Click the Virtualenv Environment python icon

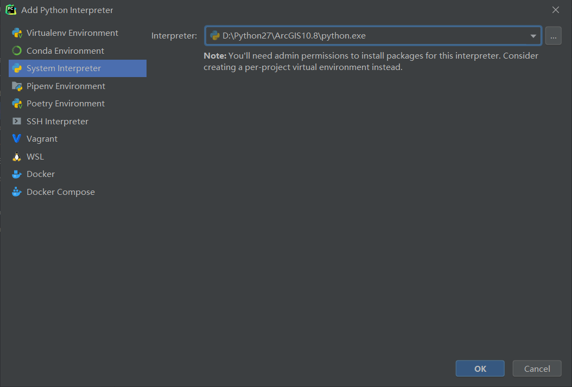pos(17,33)
